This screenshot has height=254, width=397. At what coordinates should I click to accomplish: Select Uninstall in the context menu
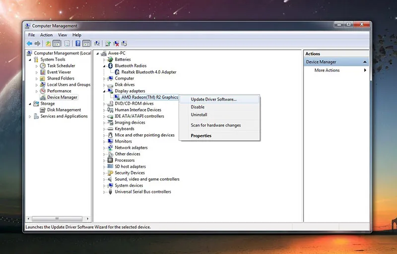198,114
